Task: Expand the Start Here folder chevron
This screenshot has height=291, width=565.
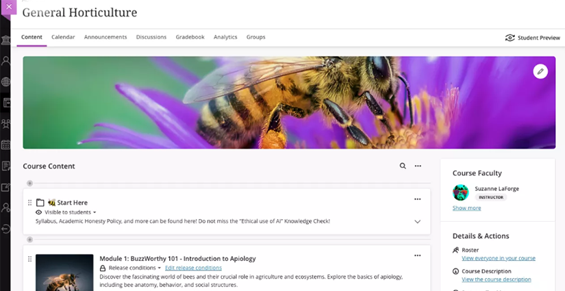Action: click(417, 221)
